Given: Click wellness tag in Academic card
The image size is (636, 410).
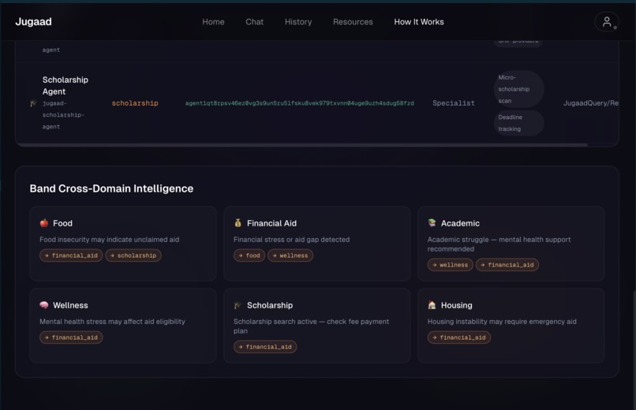Looking at the screenshot, I should [x=451, y=265].
